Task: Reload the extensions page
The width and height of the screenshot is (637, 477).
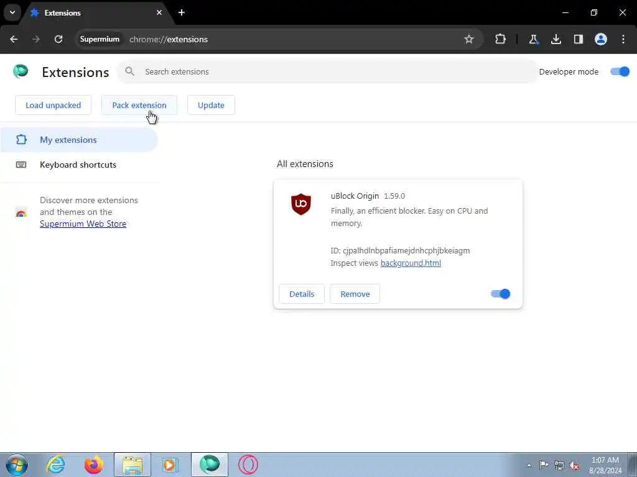Action: [58, 39]
